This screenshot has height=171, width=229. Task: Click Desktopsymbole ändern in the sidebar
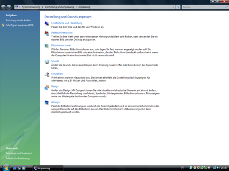pyautogui.click(x=18, y=20)
